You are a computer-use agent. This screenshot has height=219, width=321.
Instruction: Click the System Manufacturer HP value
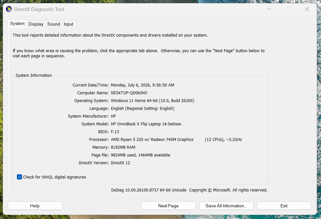(x=113, y=116)
